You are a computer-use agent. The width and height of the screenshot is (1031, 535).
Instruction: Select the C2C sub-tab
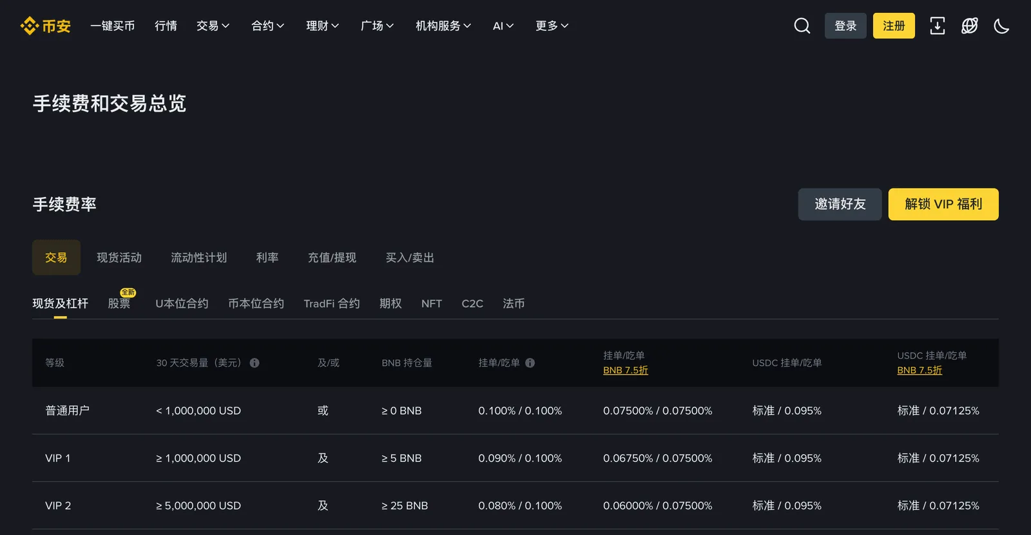coord(472,303)
